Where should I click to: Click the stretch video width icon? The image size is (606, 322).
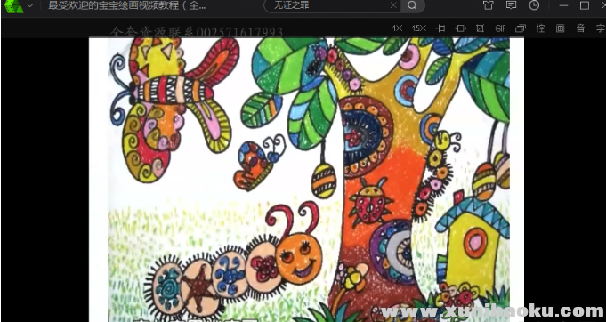461,28
